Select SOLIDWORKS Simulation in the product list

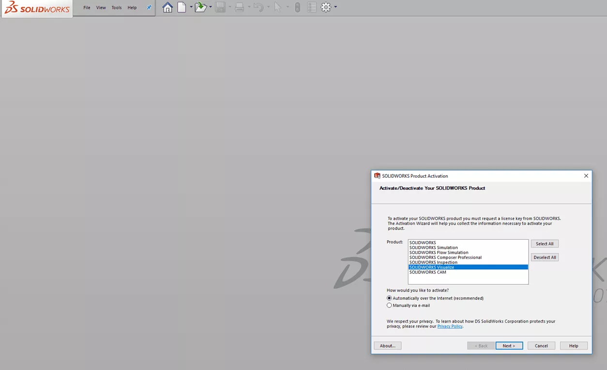pyautogui.click(x=433, y=247)
